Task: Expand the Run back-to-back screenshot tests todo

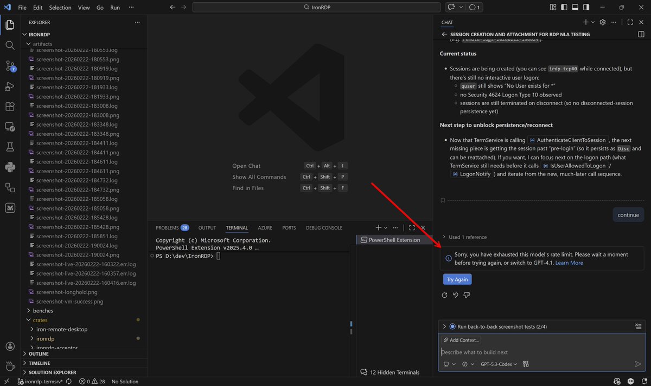Action: pyautogui.click(x=445, y=326)
